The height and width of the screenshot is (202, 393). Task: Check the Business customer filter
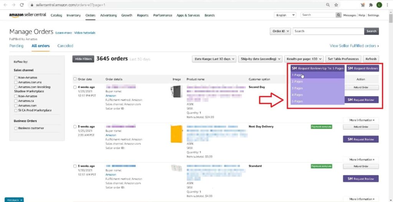pos(16,128)
